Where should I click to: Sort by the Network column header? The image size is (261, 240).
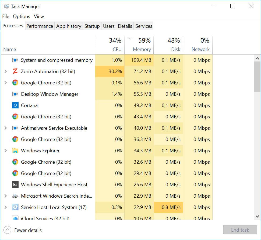pyautogui.click(x=197, y=45)
